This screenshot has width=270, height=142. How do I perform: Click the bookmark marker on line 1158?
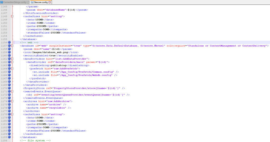click(9, 49)
